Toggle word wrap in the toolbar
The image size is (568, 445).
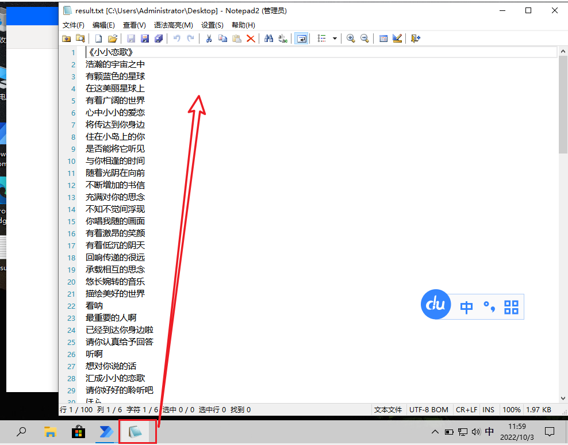[x=301, y=39]
